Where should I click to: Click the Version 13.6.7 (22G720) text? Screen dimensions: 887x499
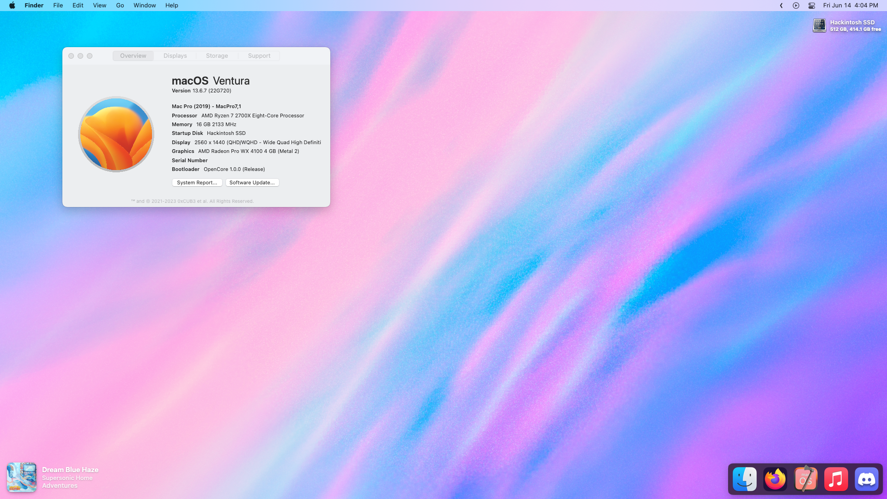[x=201, y=91]
